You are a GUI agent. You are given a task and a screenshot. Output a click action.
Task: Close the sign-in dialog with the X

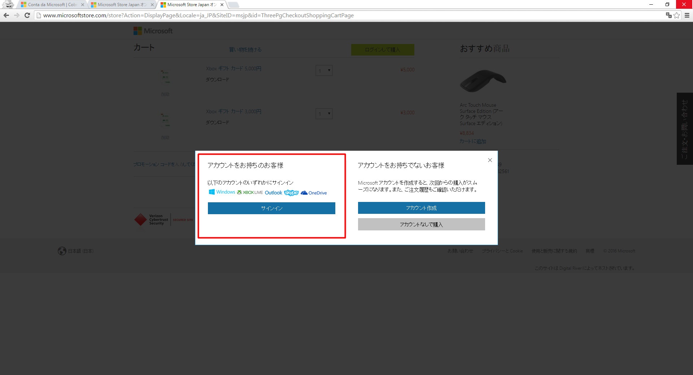click(x=490, y=160)
